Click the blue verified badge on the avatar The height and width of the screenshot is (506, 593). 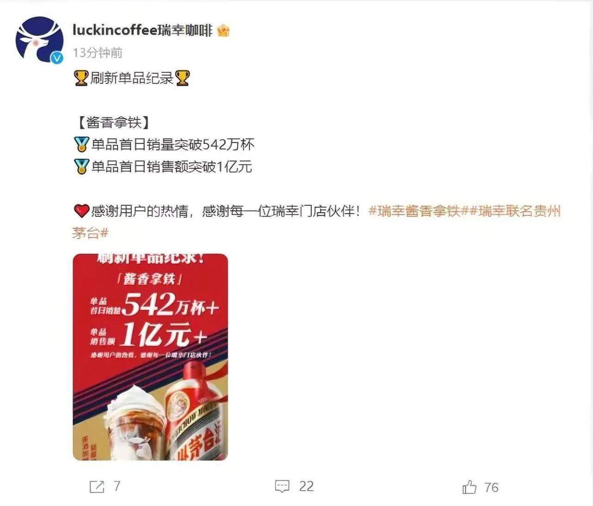[57, 57]
